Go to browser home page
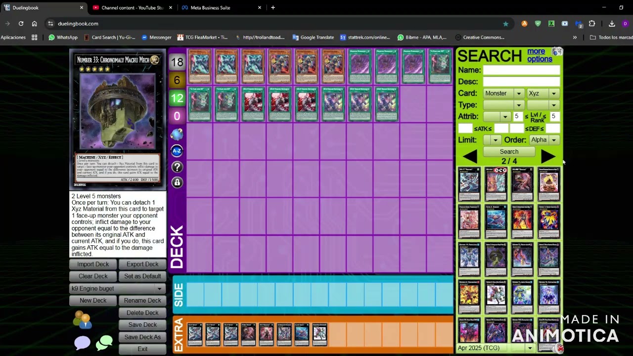633x356 pixels. 34,23
